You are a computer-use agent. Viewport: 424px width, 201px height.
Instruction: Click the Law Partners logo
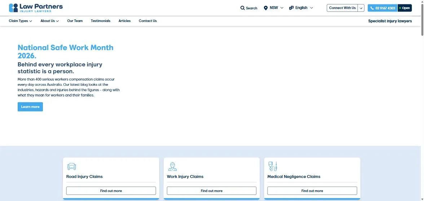36,8
